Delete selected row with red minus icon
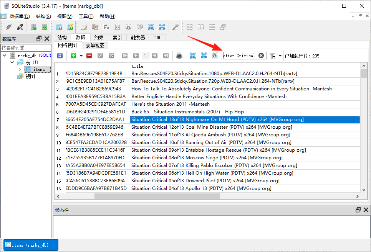Image resolution: width=371 pixels, height=252 pixels. tap(89, 56)
